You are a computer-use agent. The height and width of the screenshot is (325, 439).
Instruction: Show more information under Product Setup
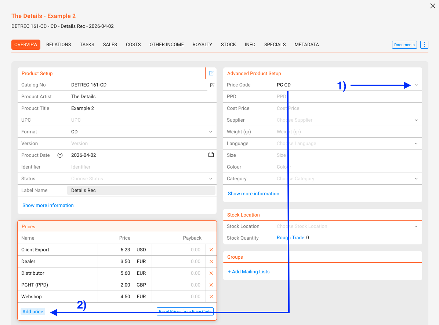pyautogui.click(x=48, y=206)
